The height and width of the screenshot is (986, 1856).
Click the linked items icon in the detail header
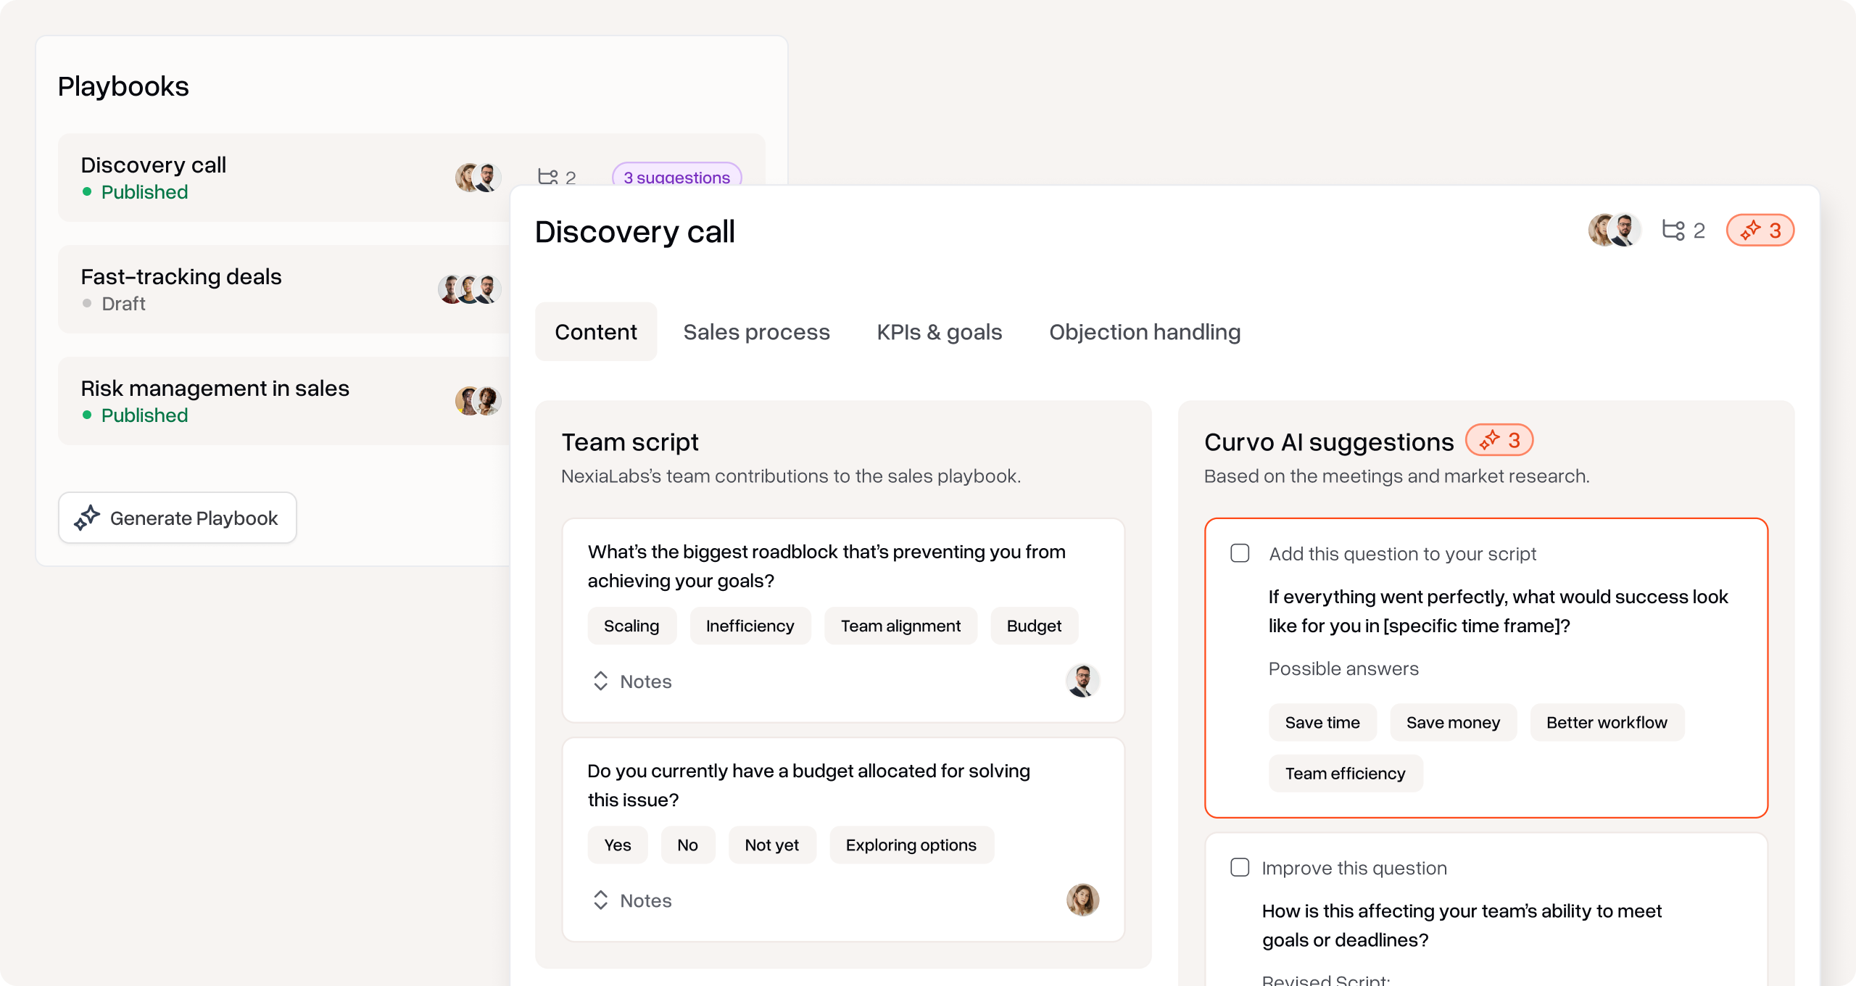click(x=1673, y=231)
